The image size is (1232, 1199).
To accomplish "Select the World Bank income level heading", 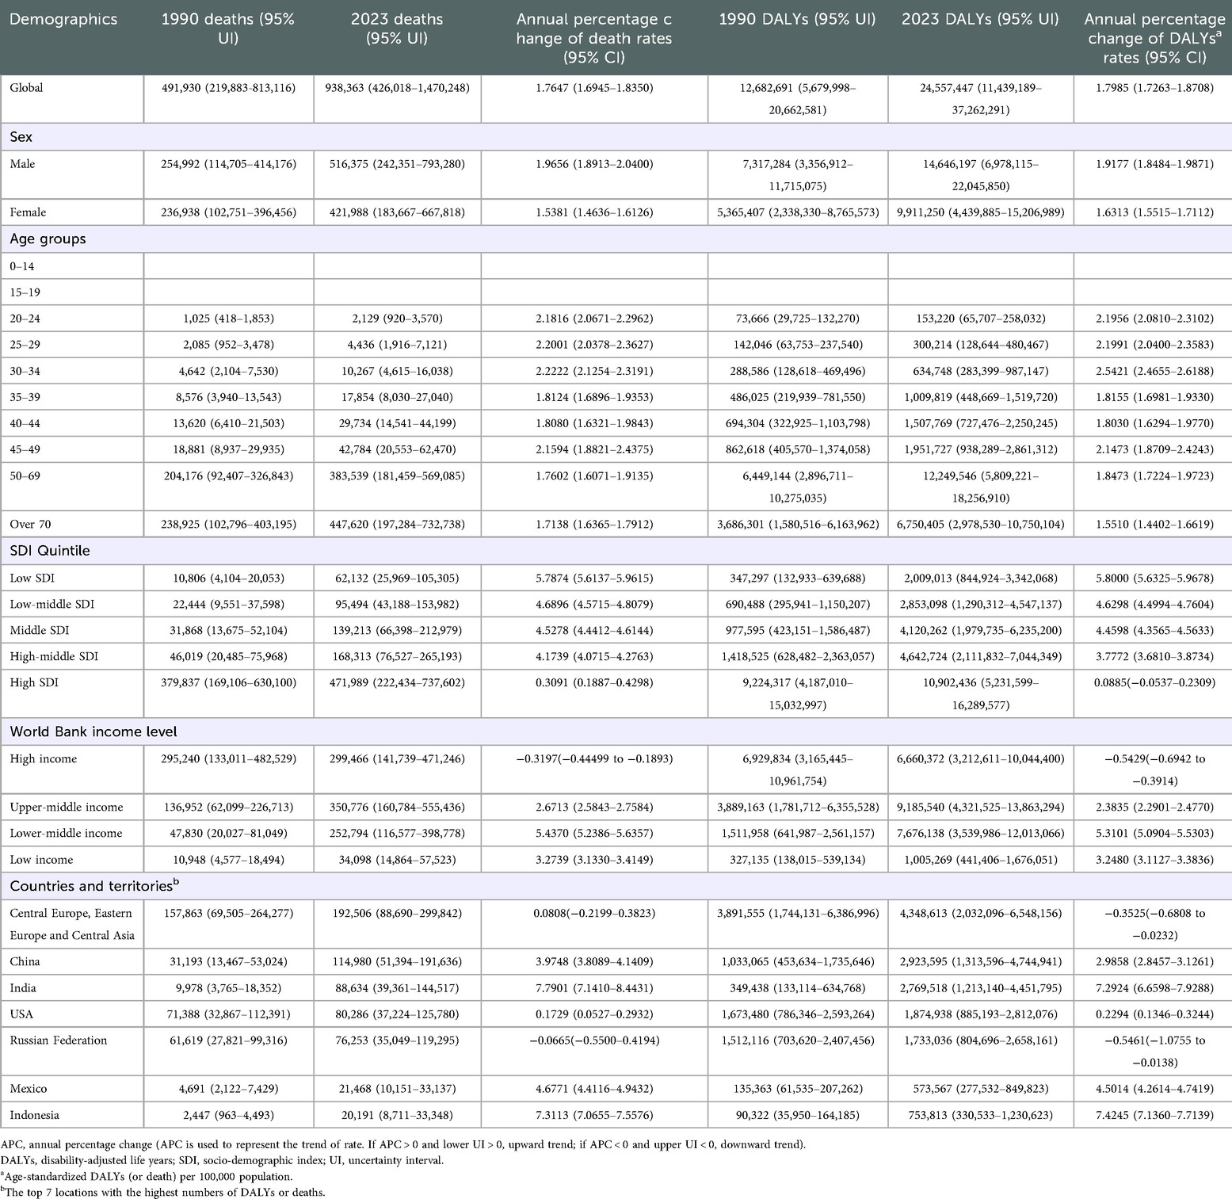I will pos(93,731).
